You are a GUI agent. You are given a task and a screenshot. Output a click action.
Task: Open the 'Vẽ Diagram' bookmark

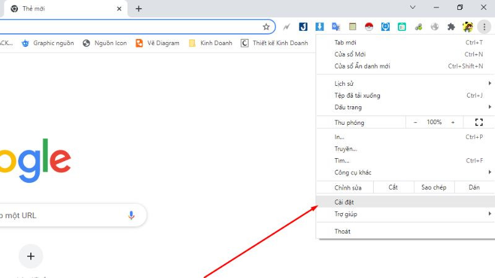click(157, 43)
